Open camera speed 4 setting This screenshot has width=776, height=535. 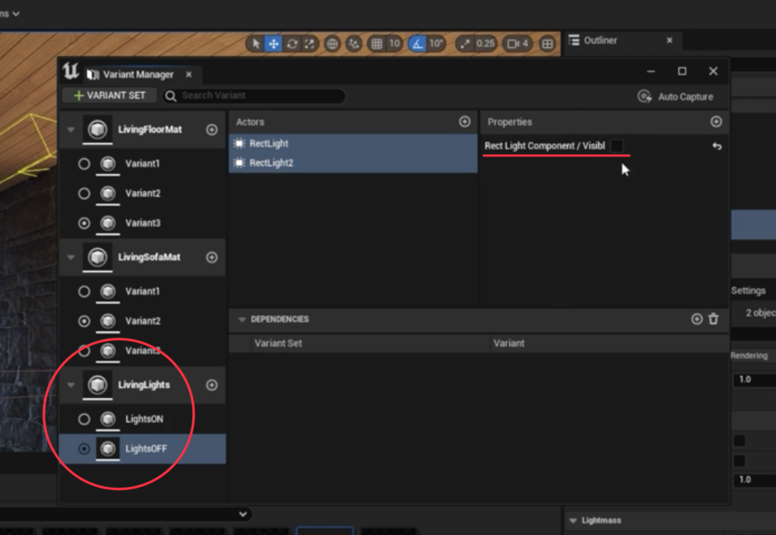click(x=517, y=44)
